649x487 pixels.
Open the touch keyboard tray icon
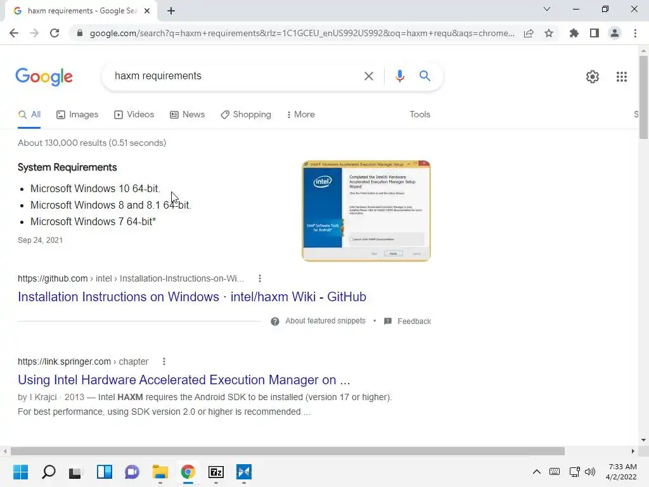(x=555, y=472)
